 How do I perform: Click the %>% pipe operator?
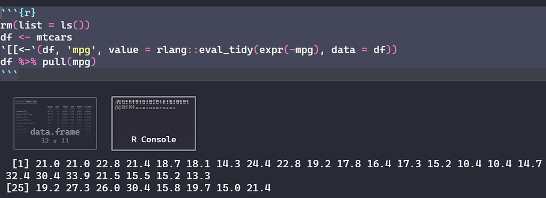27,63
